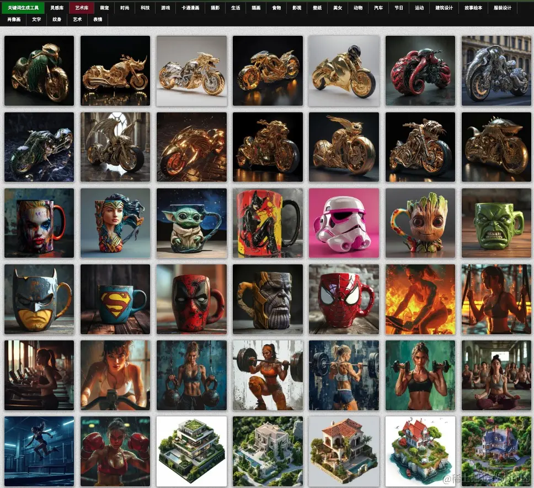The image size is (534, 488).
Task: Open the barbell squat orange outfit image
Action: click(x=268, y=376)
